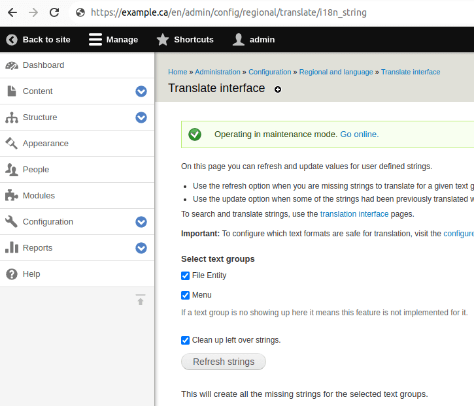Go to Home breadcrumb
Screen dimensions: 474x406
pyautogui.click(x=177, y=72)
